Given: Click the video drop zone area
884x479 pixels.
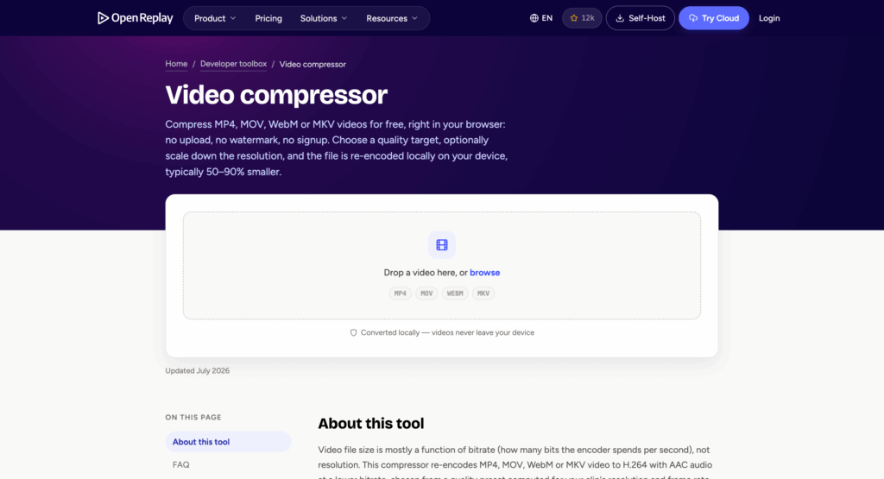Looking at the screenshot, I should 442,266.
